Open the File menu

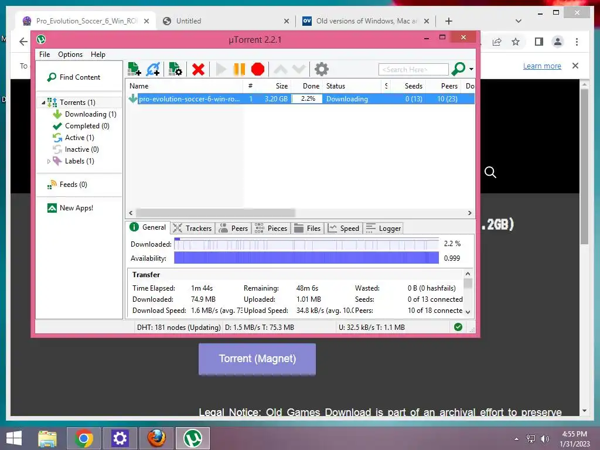pos(45,54)
